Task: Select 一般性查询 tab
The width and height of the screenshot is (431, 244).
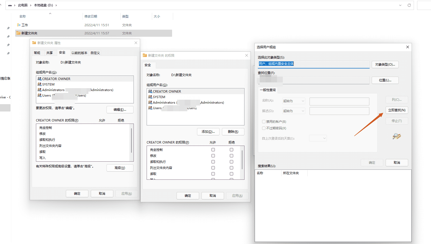Action: coord(268,90)
